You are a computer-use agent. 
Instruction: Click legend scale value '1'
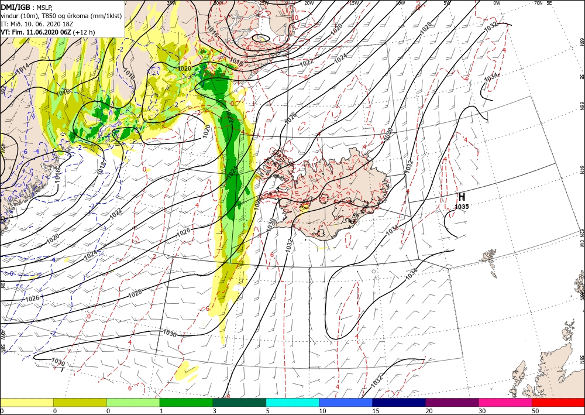[x=161, y=411]
